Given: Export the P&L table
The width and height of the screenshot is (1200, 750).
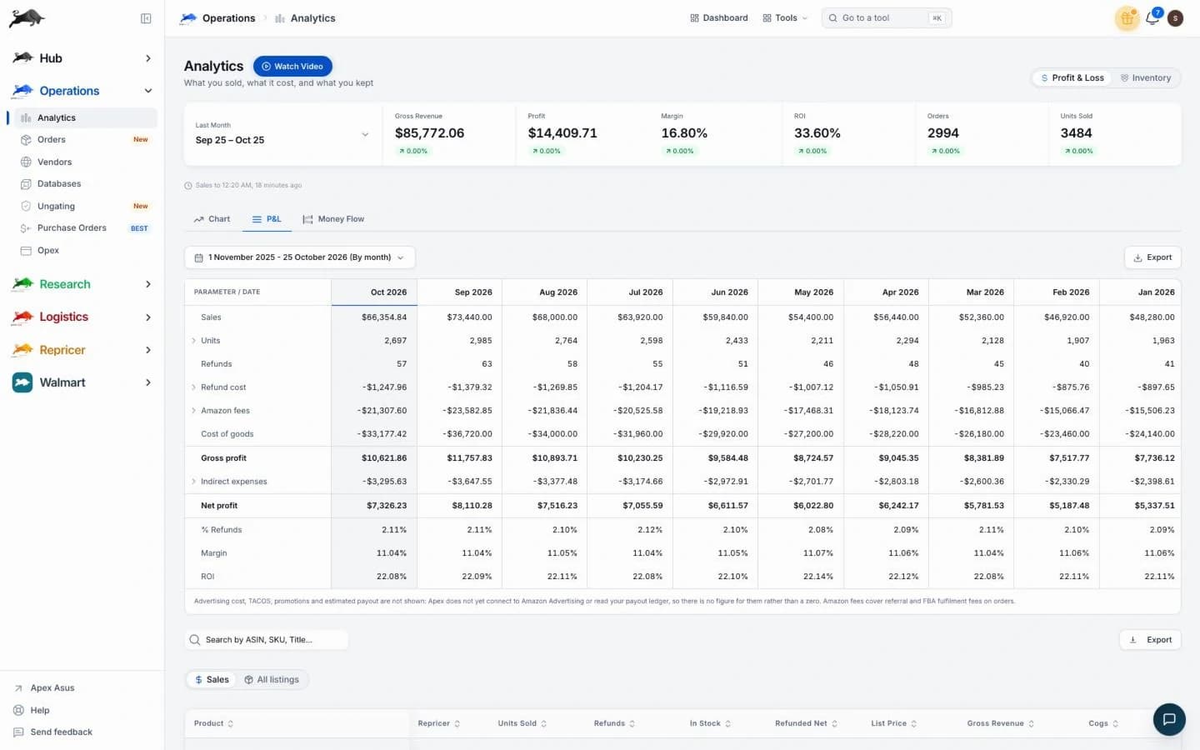Looking at the screenshot, I should 1152,257.
